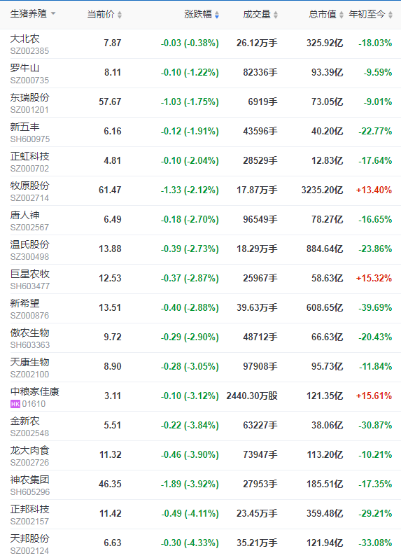Click the 成交量 column header
The height and width of the screenshot is (558, 401).
point(257,14)
